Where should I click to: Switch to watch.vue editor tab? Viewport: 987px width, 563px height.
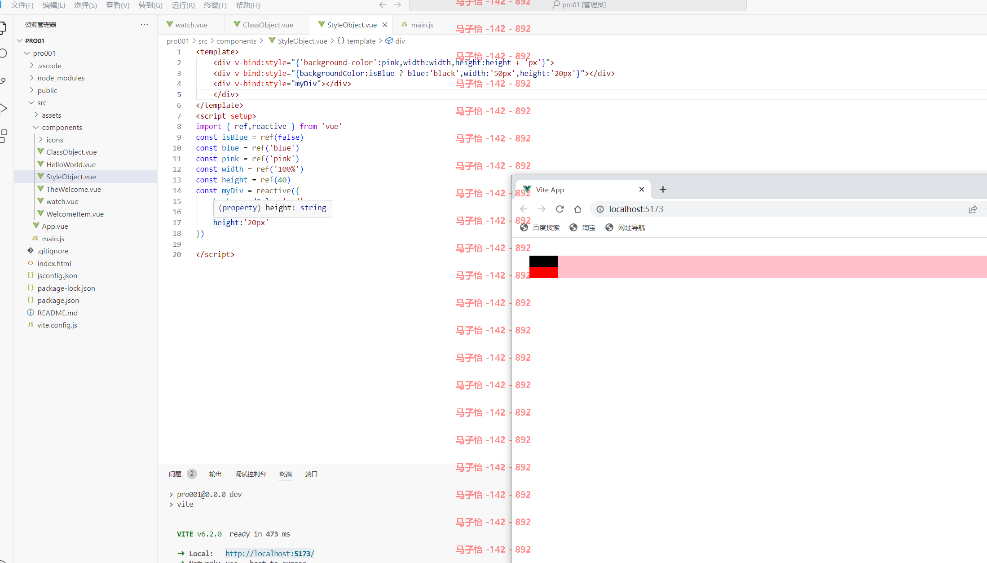tap(191, 25)
